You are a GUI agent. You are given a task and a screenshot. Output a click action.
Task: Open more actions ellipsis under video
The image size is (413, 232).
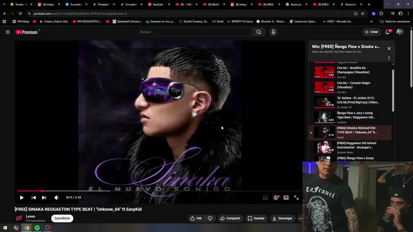tap(301, 218)
